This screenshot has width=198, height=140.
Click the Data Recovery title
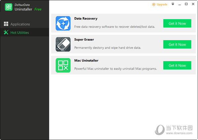click(x=86, y=18)
